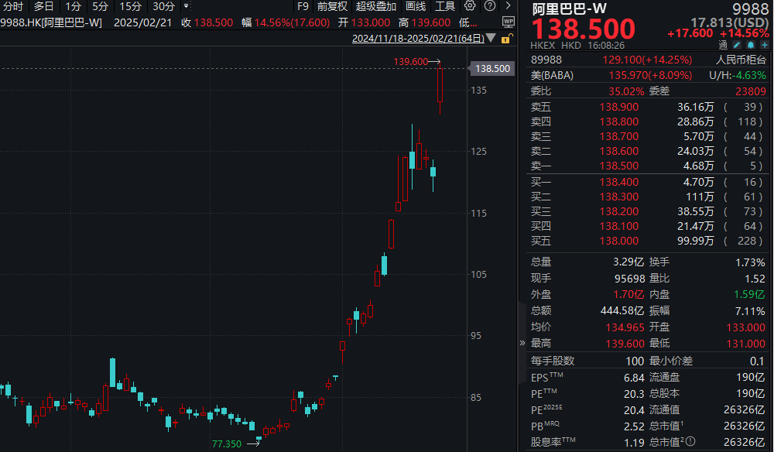The image size is (774, 452).
Task: Open the period dropdown arrow after 30分
Action: click(x=186, y=6)
